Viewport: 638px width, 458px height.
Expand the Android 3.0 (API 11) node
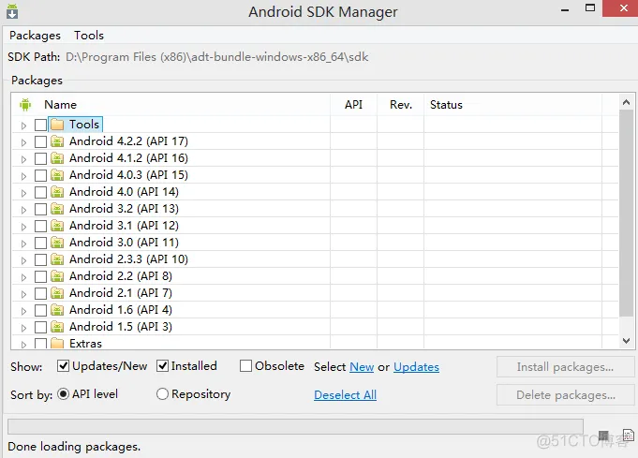(x=23, y=244)
